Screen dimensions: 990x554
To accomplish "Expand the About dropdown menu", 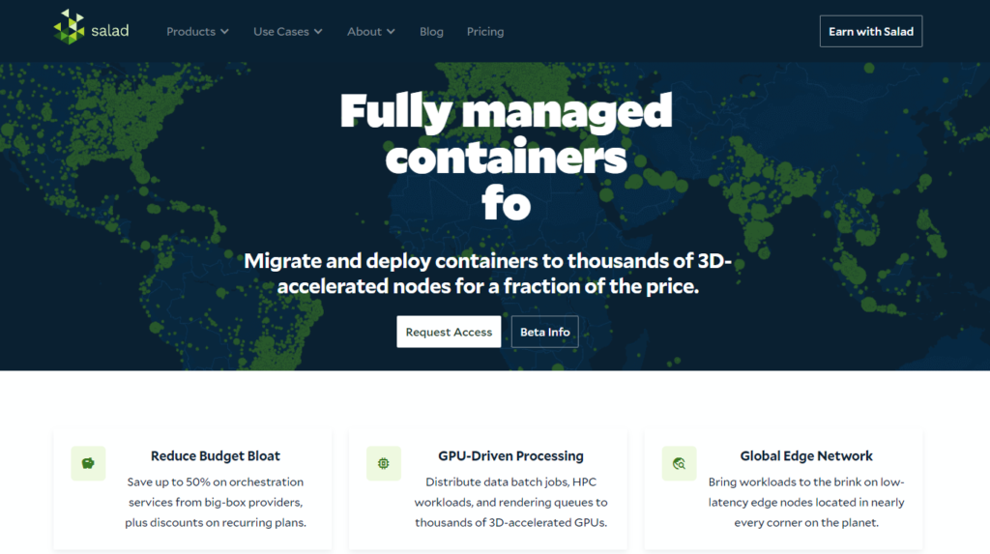I will (371, 32).
